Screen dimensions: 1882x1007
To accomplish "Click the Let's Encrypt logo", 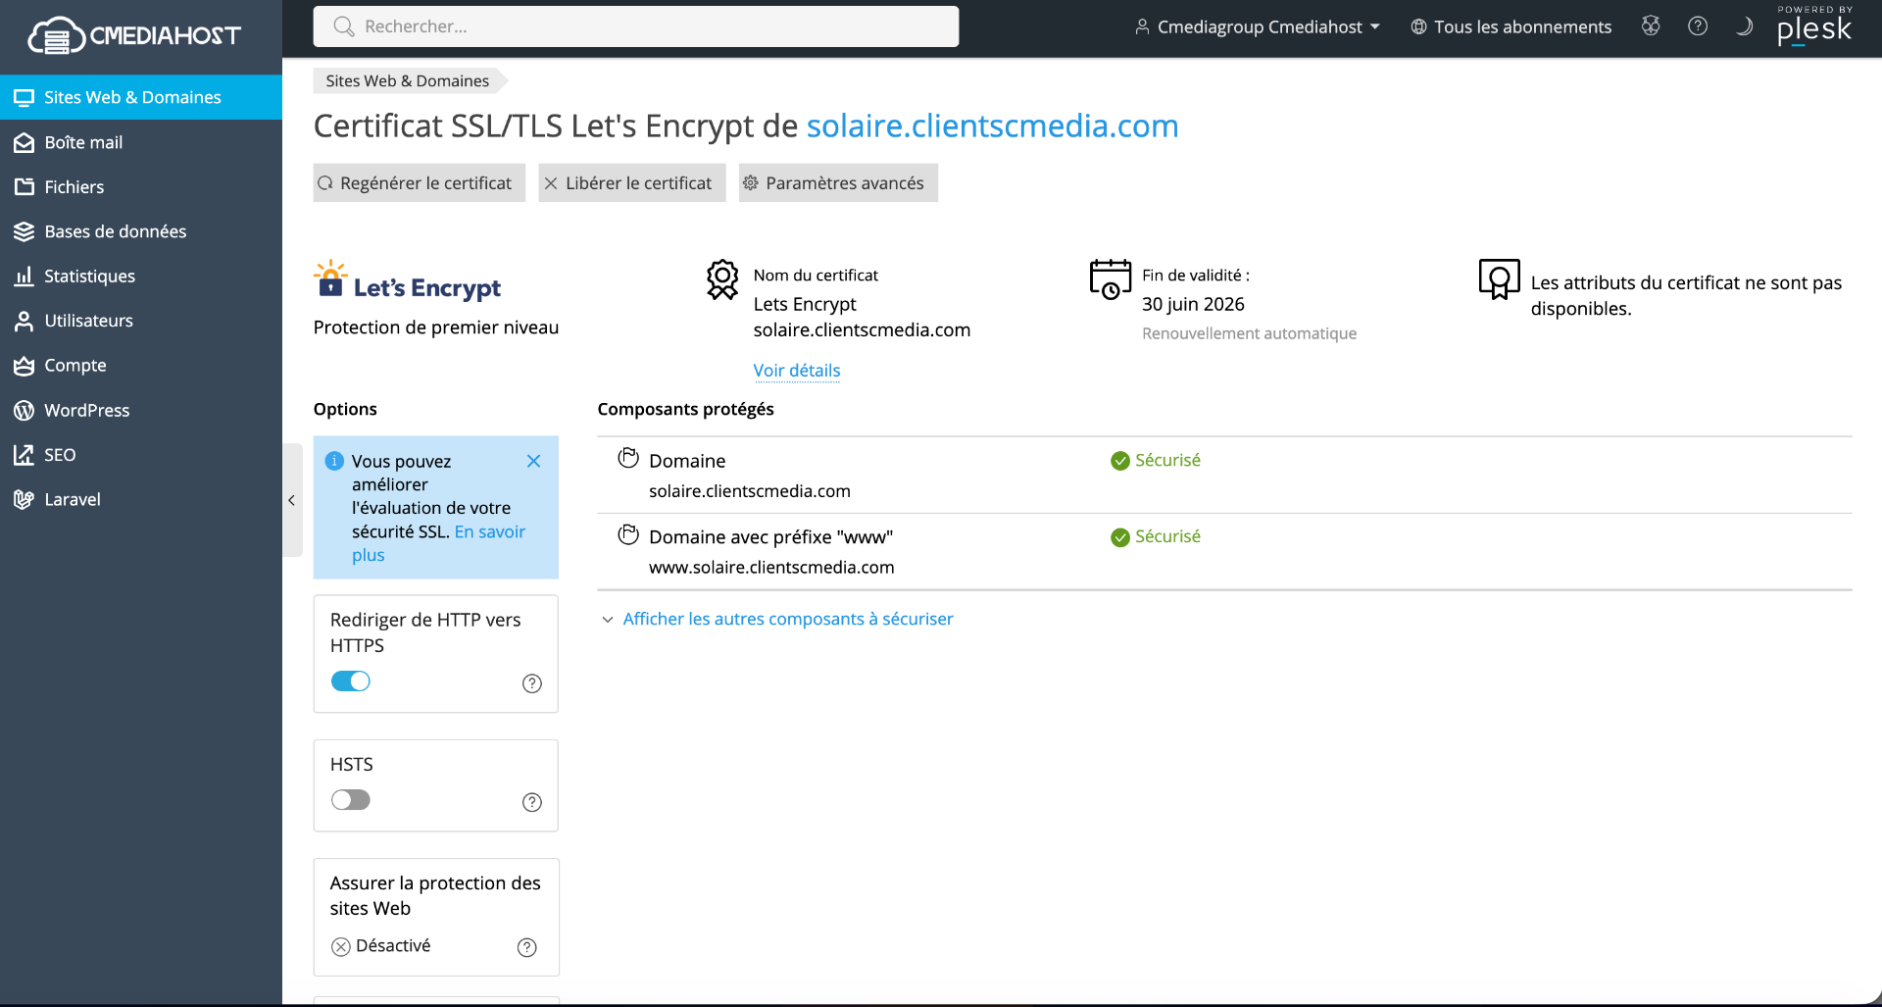I will pyautogui.click(x=407, y=280).
